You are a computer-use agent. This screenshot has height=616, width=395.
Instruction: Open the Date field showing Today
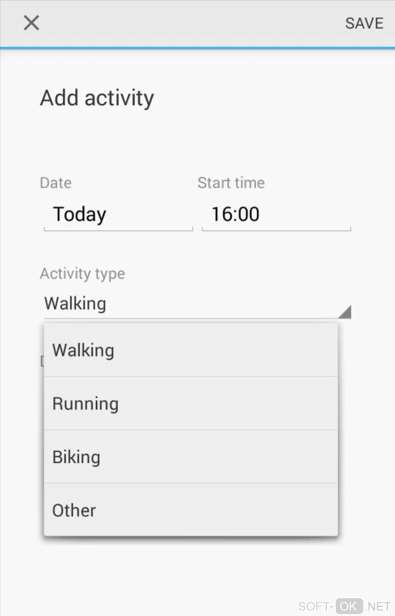point(118,215)
